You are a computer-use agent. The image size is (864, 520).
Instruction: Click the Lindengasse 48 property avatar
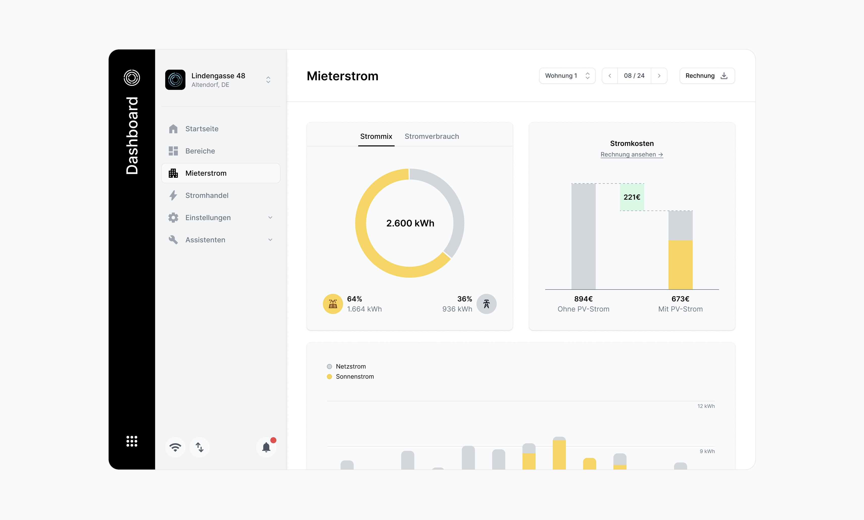[175, 80]
